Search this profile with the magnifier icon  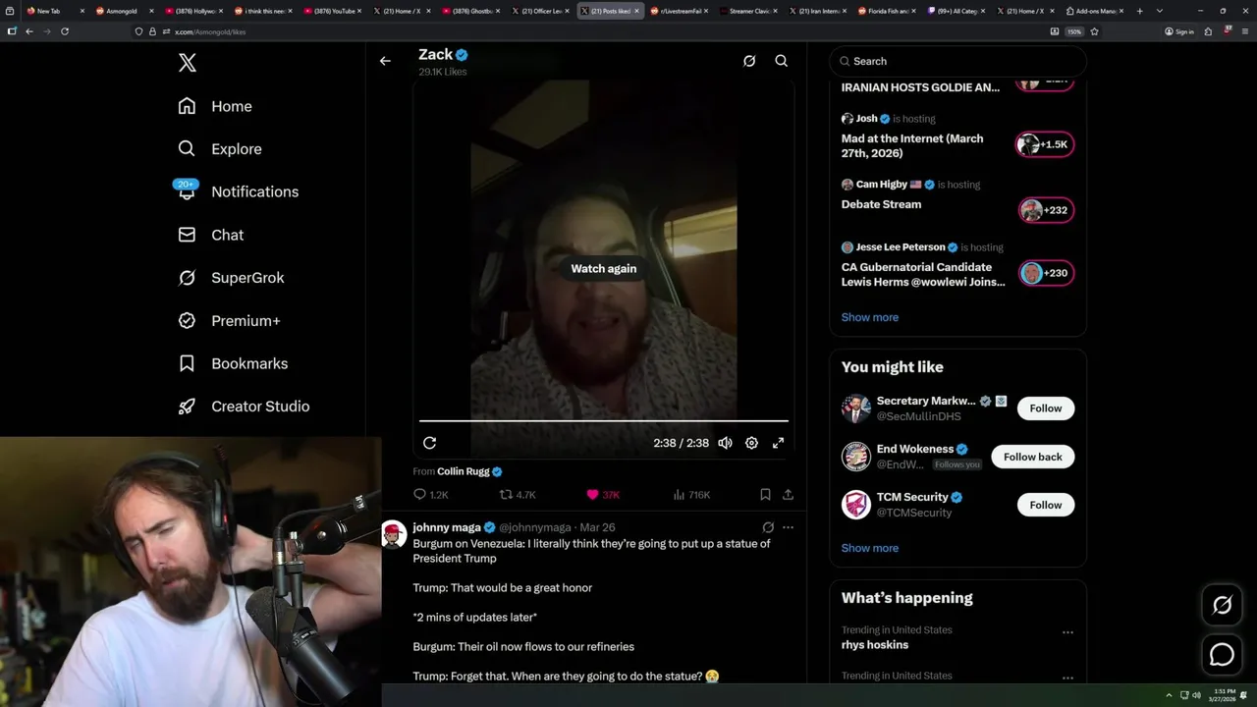782,61
